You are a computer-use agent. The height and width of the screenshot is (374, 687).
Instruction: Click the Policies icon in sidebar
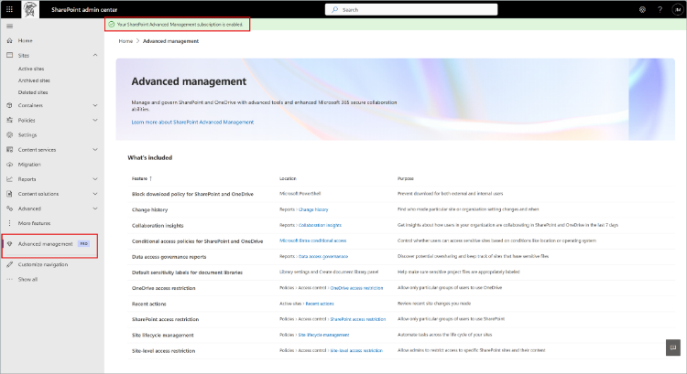coord(10,120)
